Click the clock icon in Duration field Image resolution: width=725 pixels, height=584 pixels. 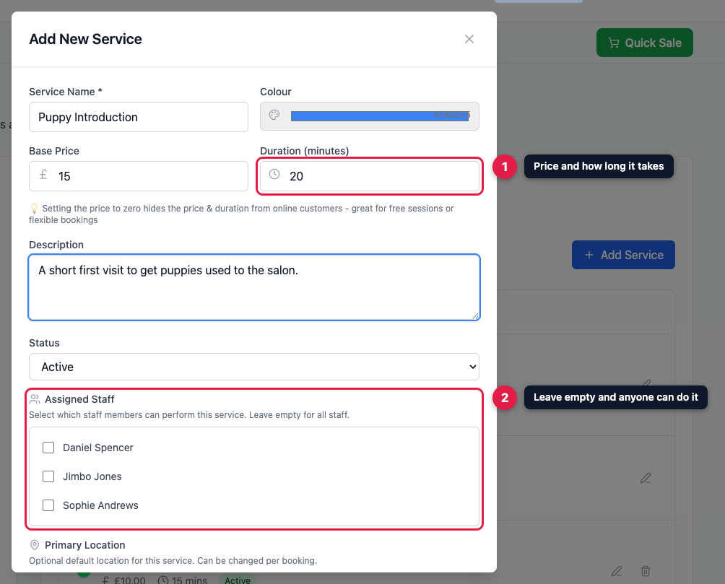click(x=274, y=174)
